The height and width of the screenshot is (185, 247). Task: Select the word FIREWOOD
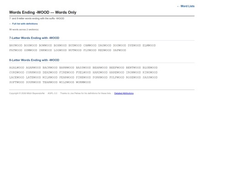tap(67, 73)
